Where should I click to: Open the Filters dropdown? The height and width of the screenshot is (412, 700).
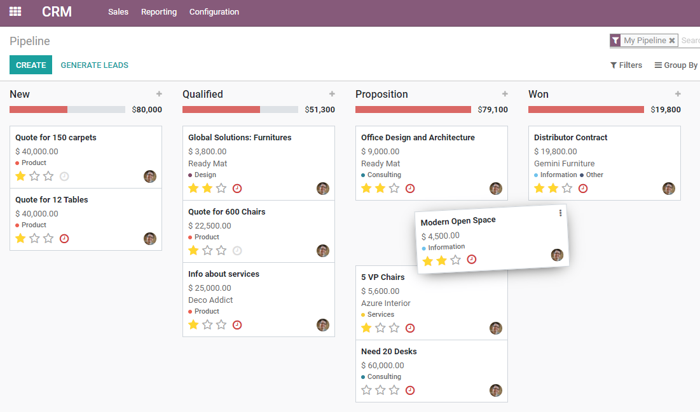pyautogui.click(x=626, y=65)
